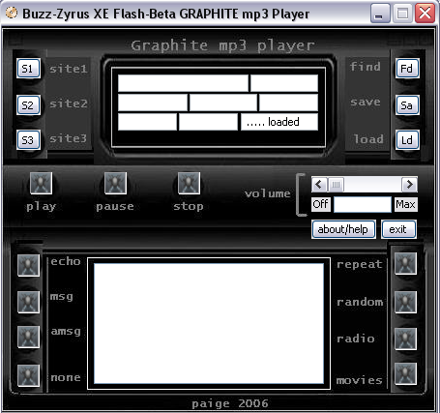Open the about/help dialog
The width and height of the screenshot is (440, 413).
pyautogui.click(x=343, y=229)
